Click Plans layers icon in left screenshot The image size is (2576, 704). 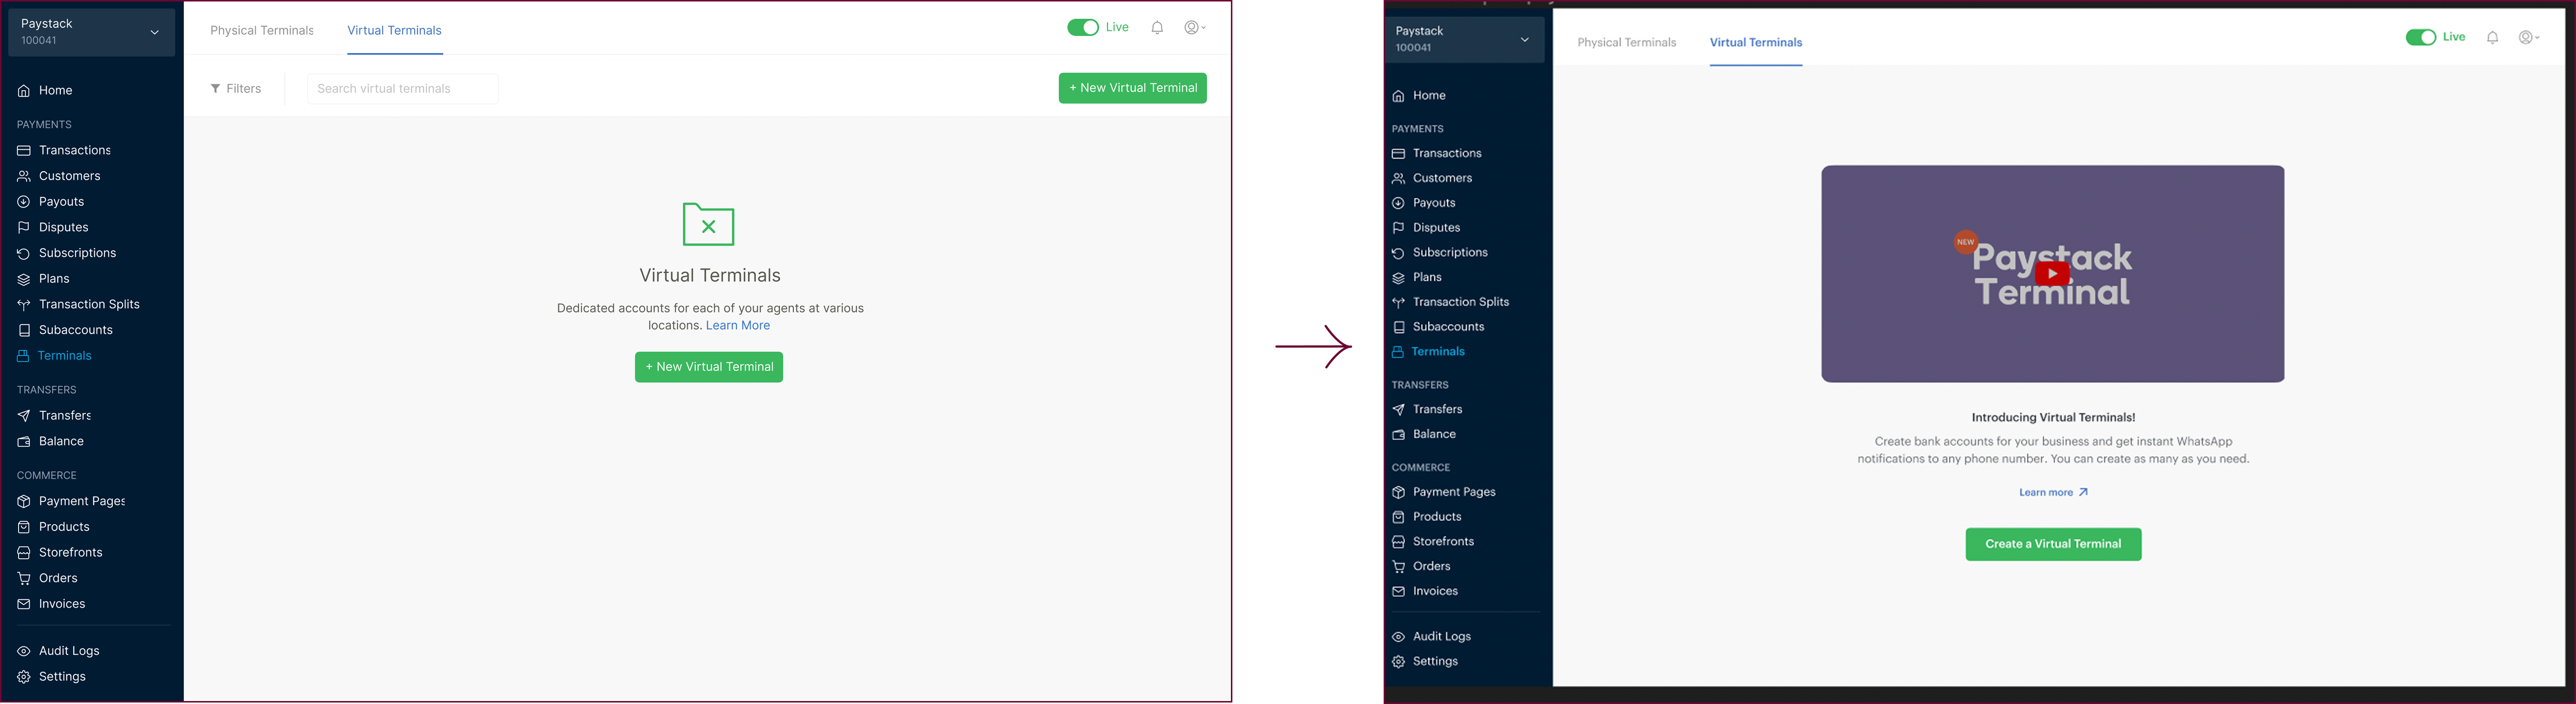(x=24, y=280)
